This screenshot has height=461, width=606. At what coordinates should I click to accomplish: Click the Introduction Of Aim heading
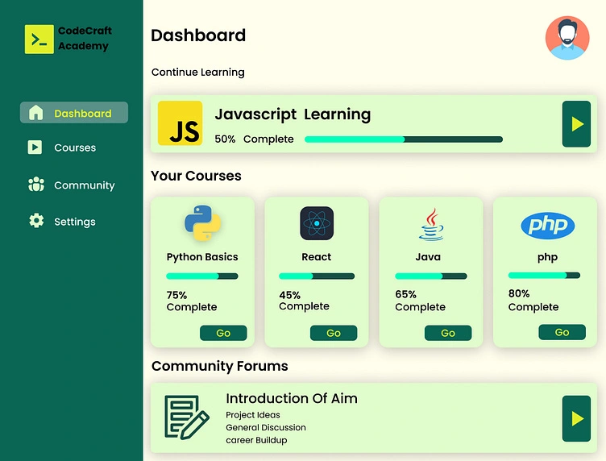click(292, 398)
